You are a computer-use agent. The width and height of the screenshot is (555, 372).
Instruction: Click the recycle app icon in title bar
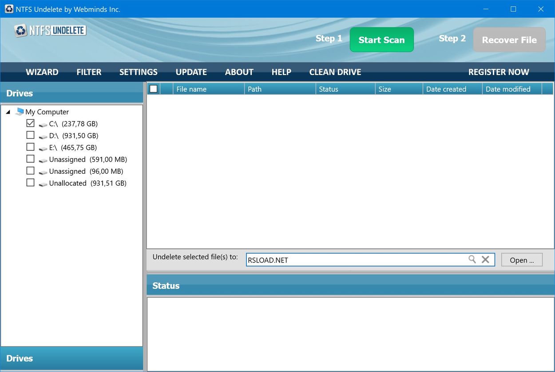click(8, 9)
